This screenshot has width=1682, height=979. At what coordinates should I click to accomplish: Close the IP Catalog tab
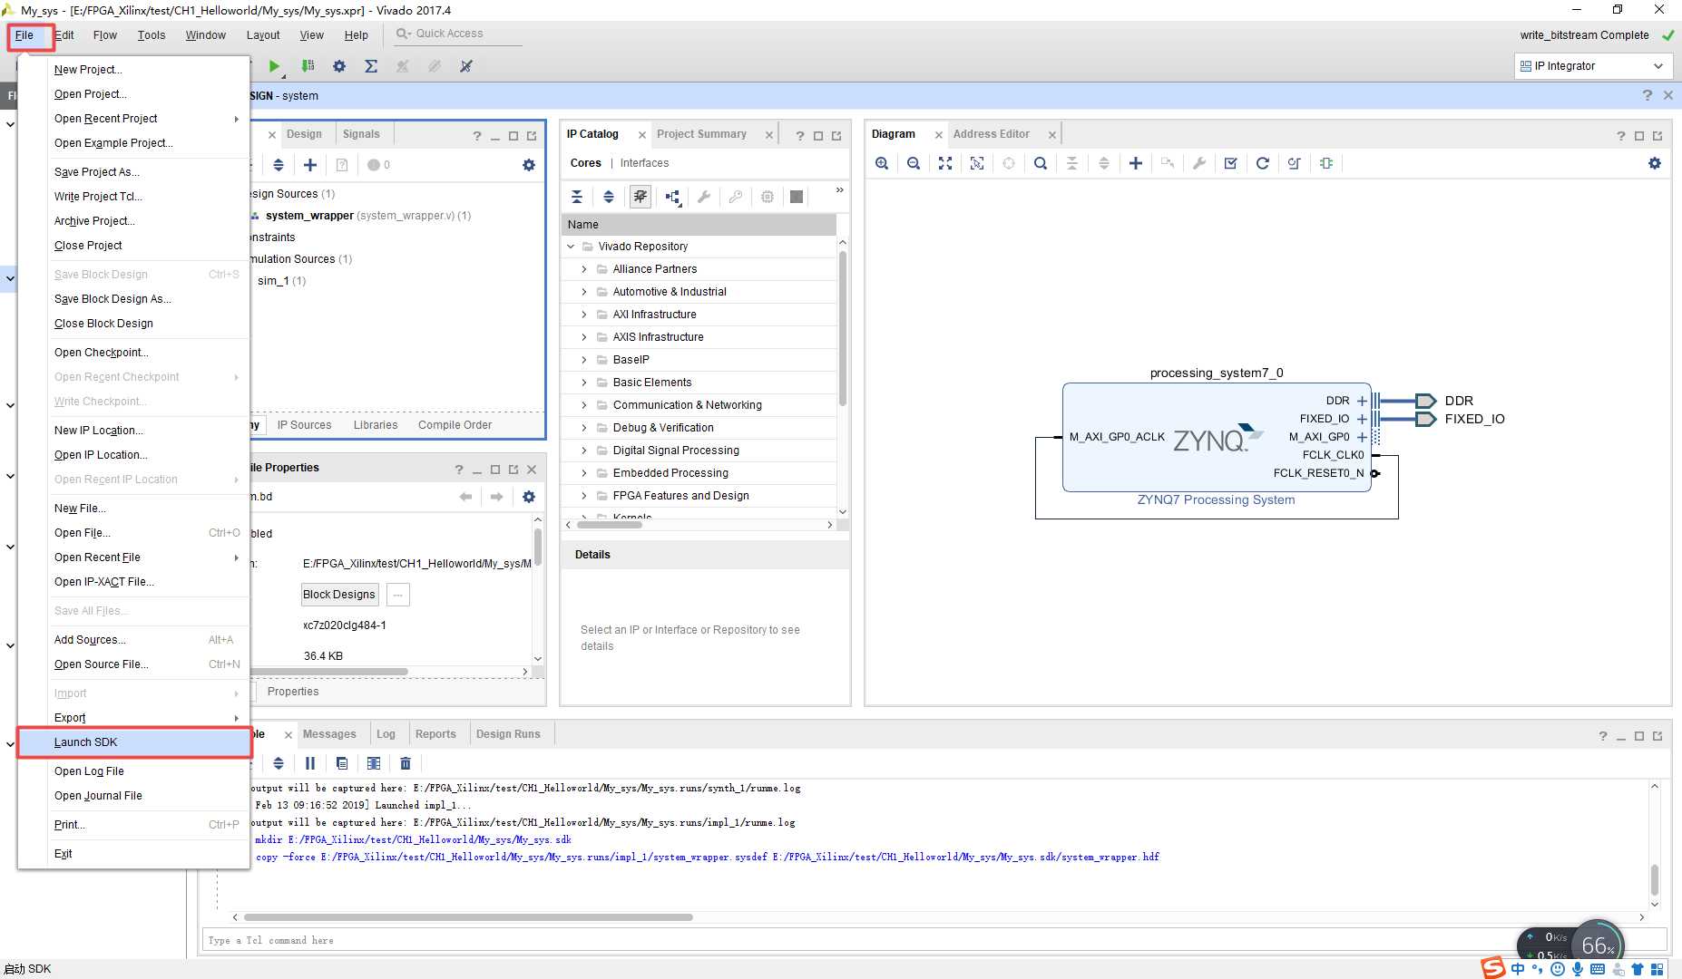[x=642, y=135]
